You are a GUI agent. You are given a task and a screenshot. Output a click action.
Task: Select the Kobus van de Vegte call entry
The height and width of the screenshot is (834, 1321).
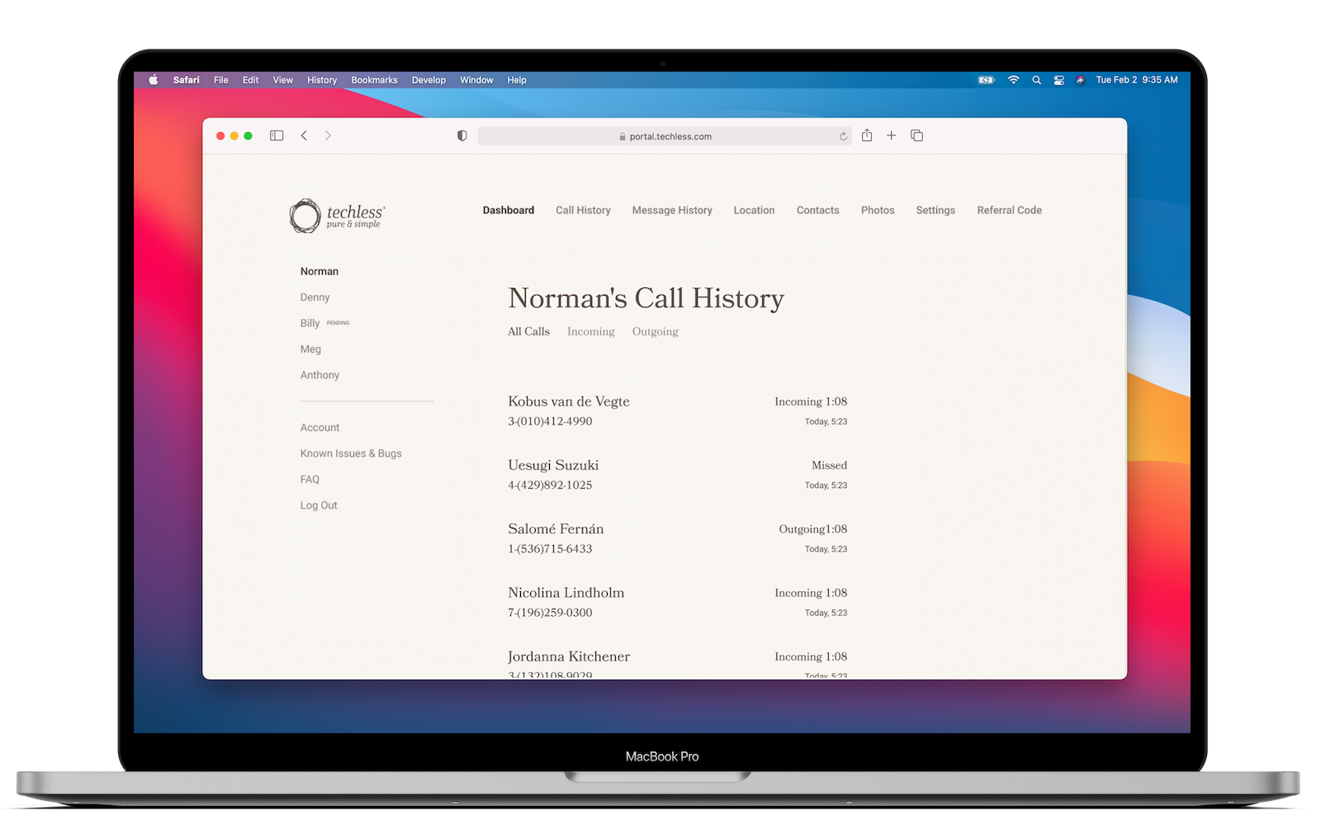point(678,411)
